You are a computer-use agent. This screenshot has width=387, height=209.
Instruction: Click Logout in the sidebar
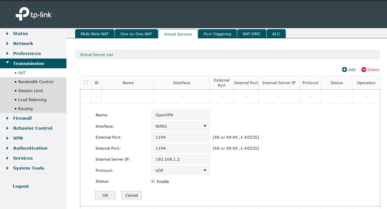pyautogui.click(x=21, y=186)
